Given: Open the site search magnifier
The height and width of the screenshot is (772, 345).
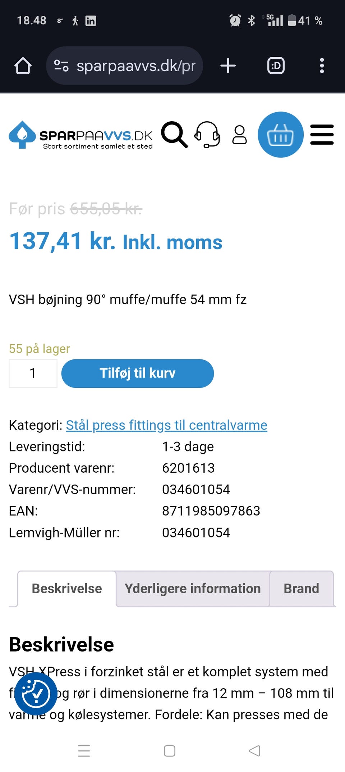Looking at the screenshot, I should pos(174,135).
